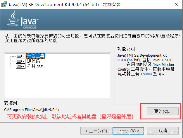Select the 公共 JRE tree item
The height and width of the screenshot is (138, 183).
tap(35, 67)
